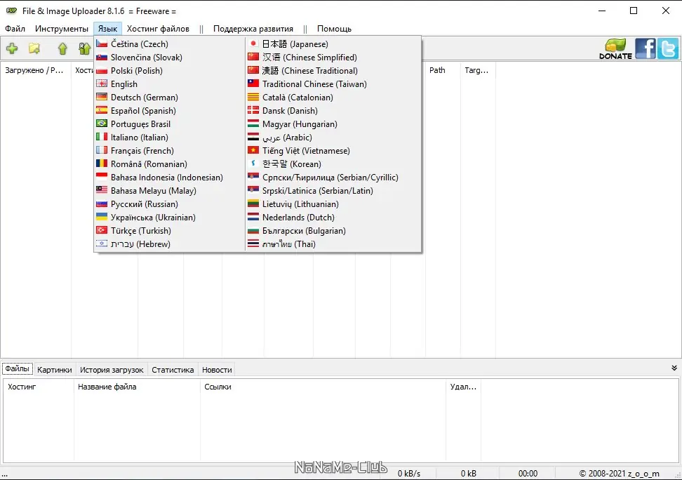Switch to the Картинки tab
682x480 pixels.
tap(54, 370)
